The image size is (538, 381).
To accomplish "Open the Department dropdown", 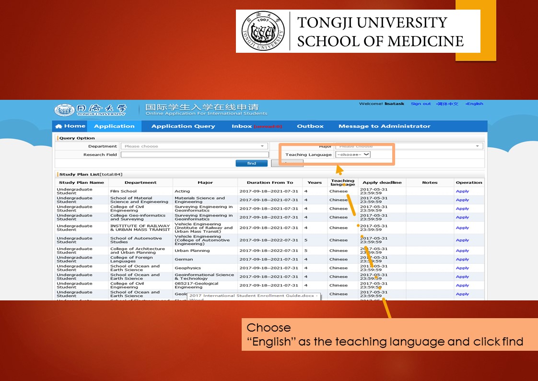I will (x=194, y=146).
